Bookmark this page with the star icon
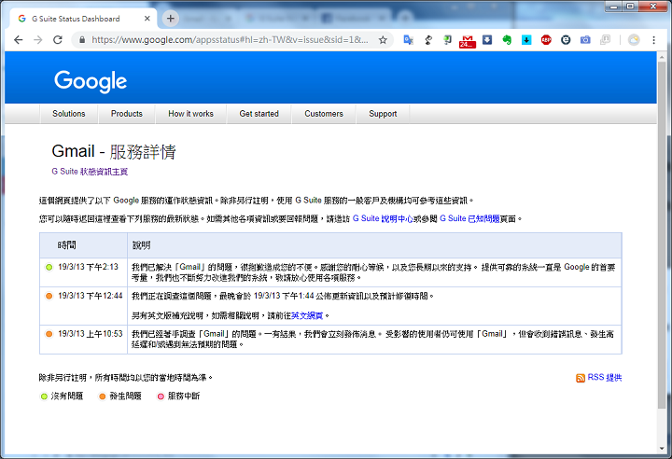672x459 pixels. (x=383, y=40)
